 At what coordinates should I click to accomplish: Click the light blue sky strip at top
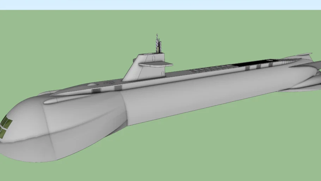coord(160,5)
